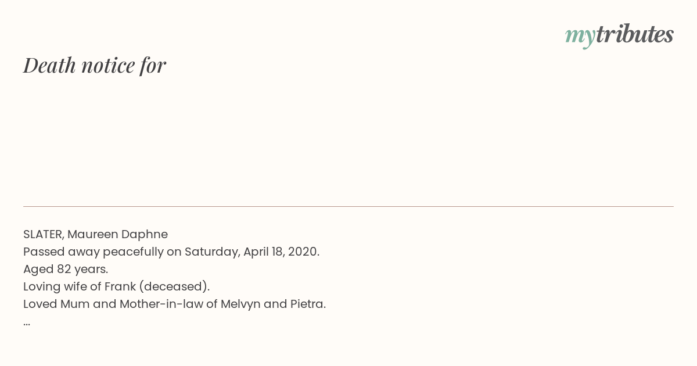Screen dimensions: 697x366
Task: Click the mytributes logo
Action: [619, 35]
